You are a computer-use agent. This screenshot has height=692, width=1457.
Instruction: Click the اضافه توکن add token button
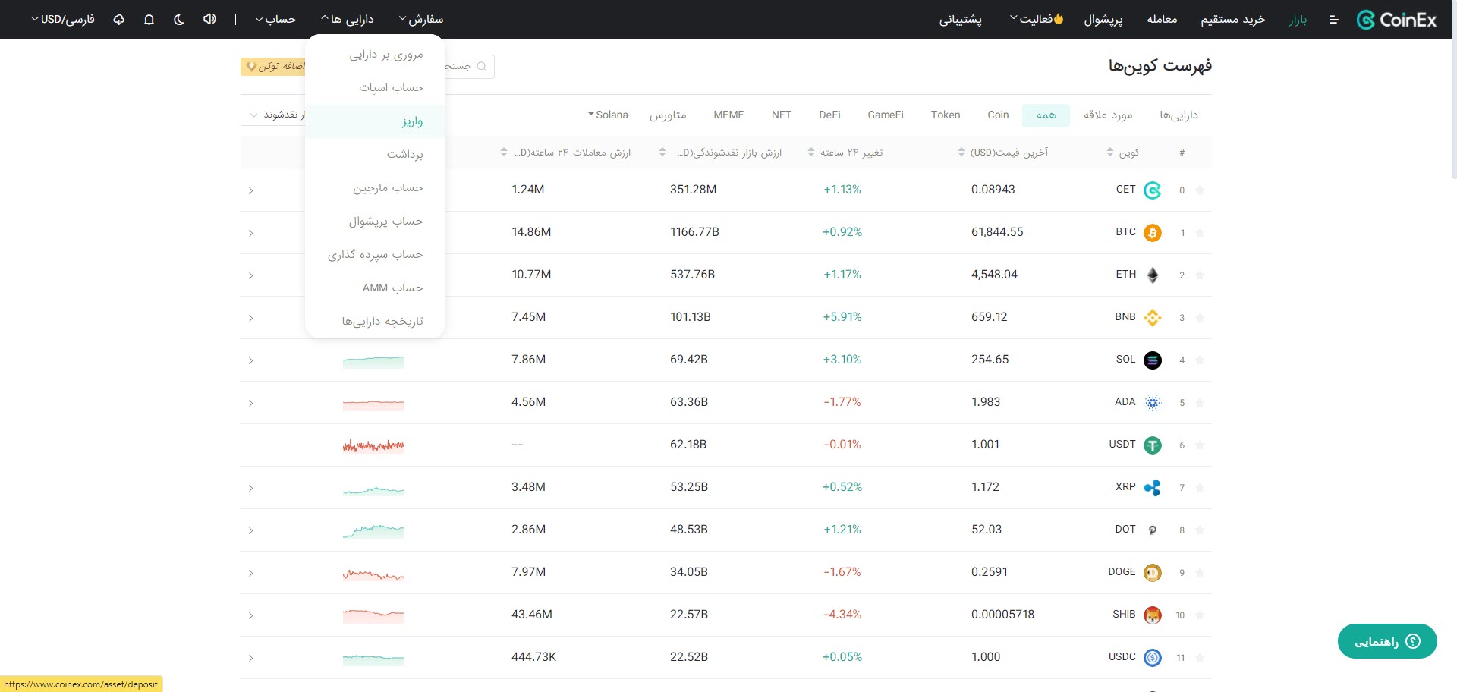pyautogui.click(x=273, y=67)
